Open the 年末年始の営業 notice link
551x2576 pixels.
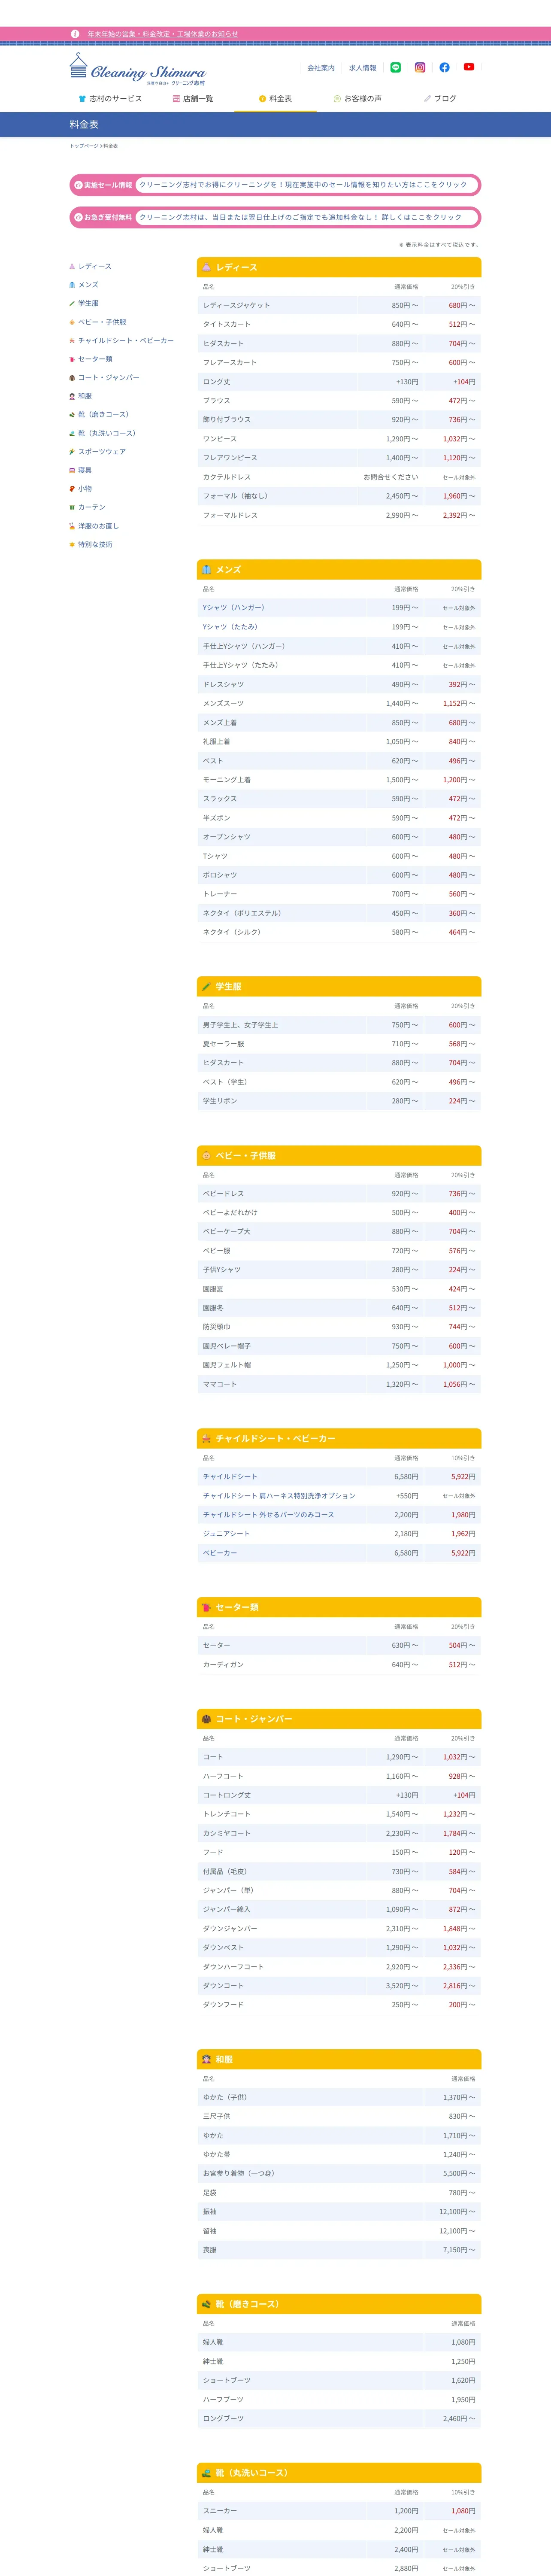[163, 34]
